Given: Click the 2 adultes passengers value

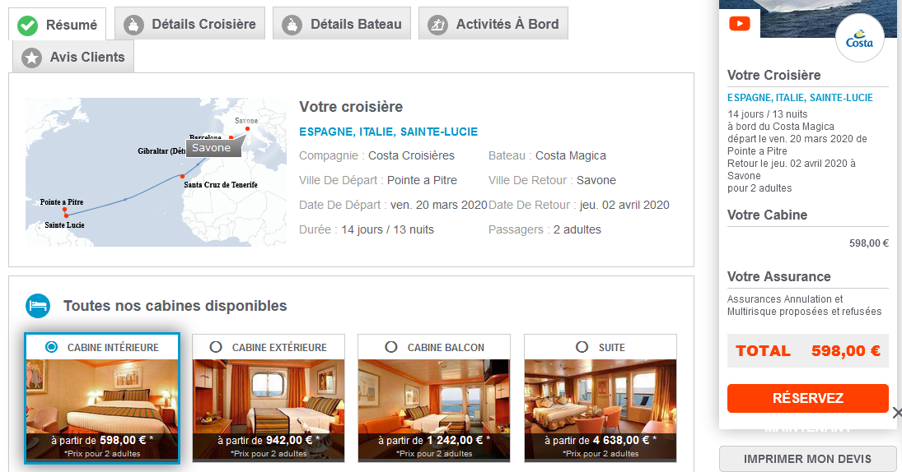Looking at the screenshot, I should tap(577, 229).
